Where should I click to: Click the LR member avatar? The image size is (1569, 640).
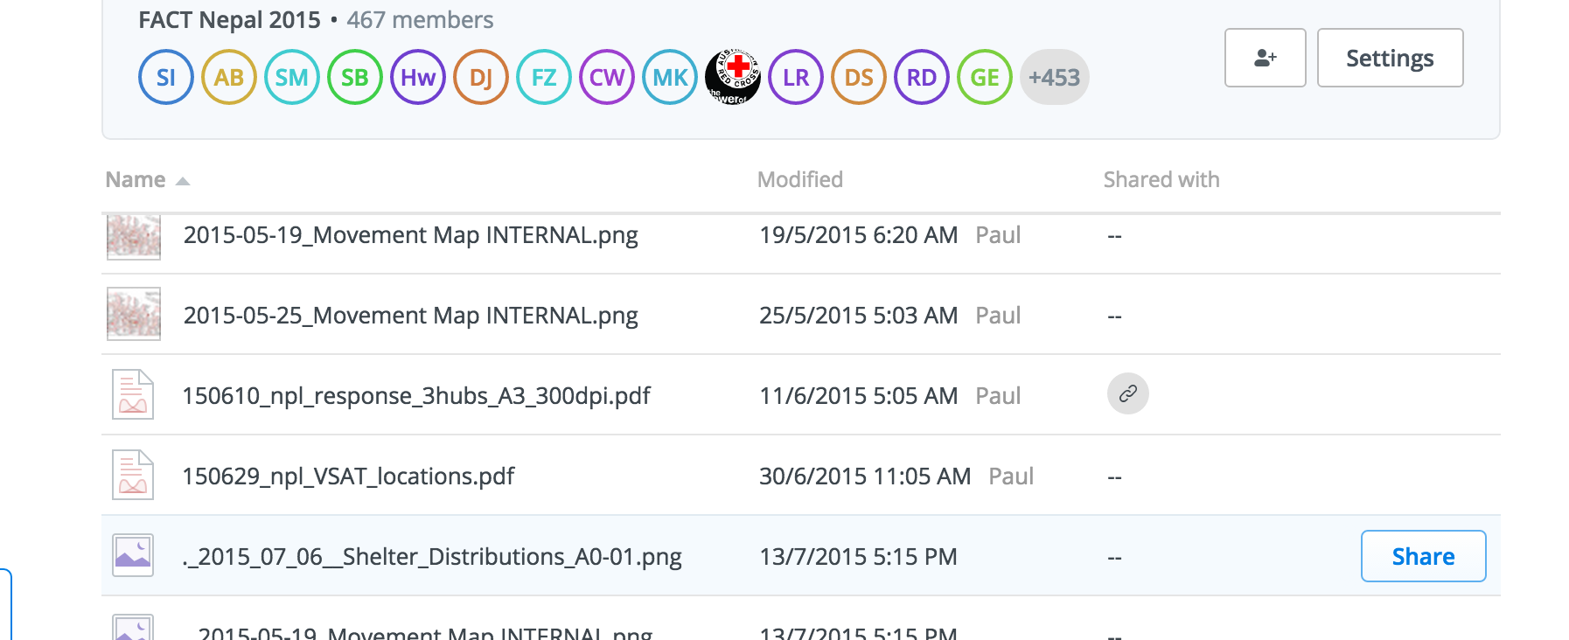click(796, 77)
